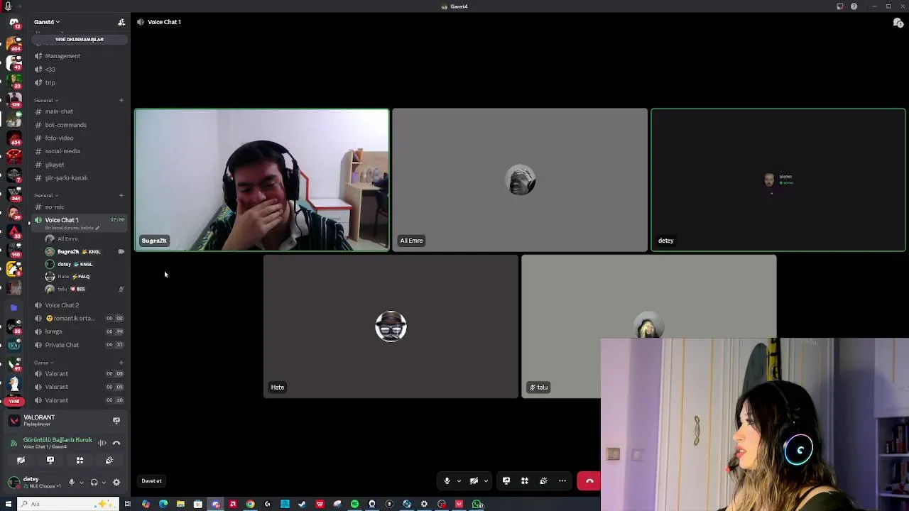This screenshot has height=511, width=909.
Task: Open the inbox icon in title bar
Action: pos(839,6)
